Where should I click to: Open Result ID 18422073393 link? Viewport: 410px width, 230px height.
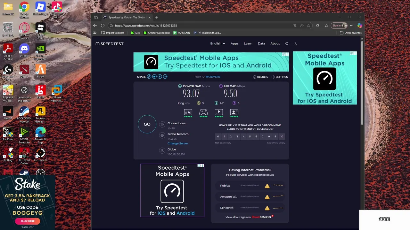pos(213,77)
